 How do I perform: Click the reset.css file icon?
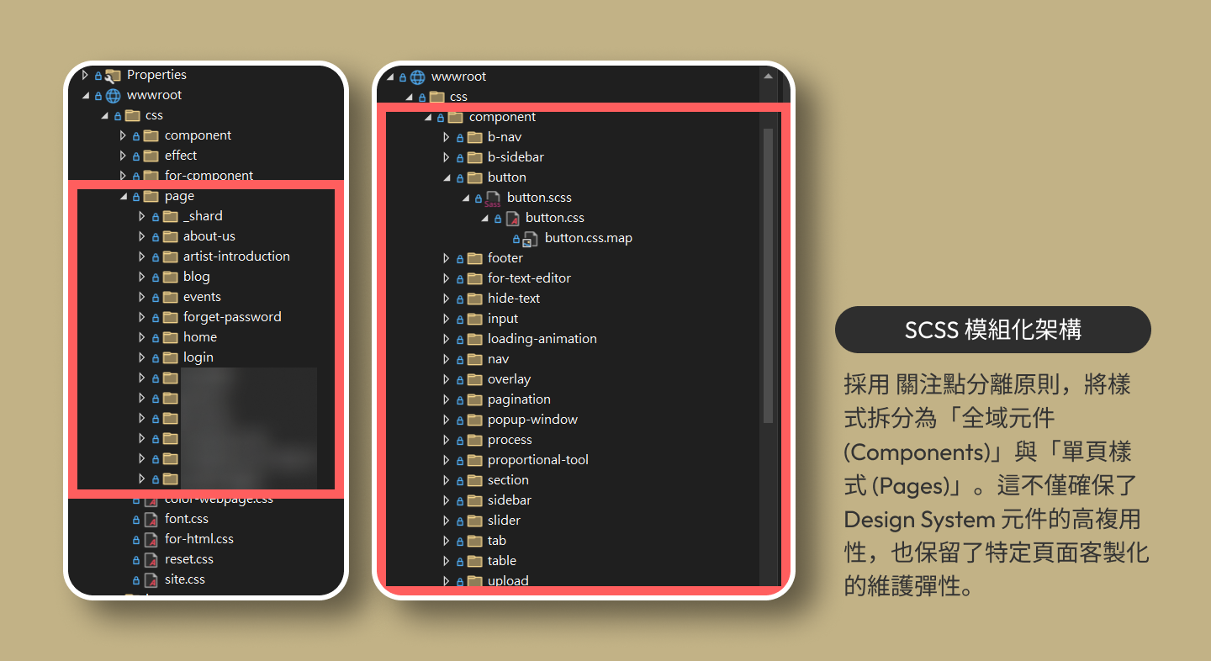point(151,559)
